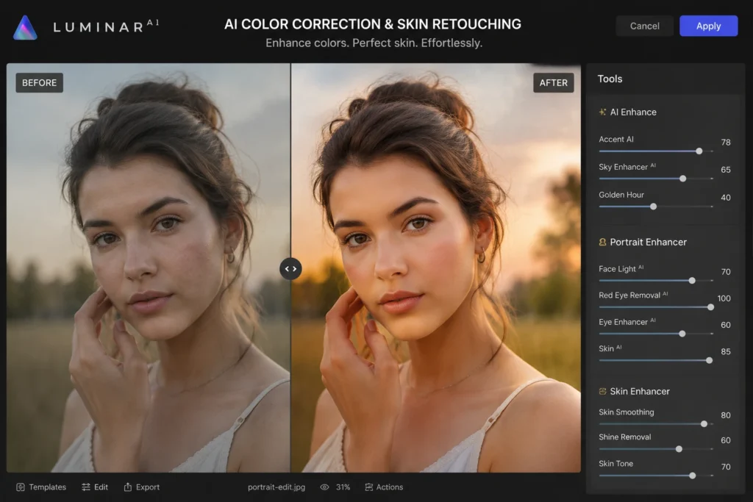Click the Face Light slider handle

(692, 280)
